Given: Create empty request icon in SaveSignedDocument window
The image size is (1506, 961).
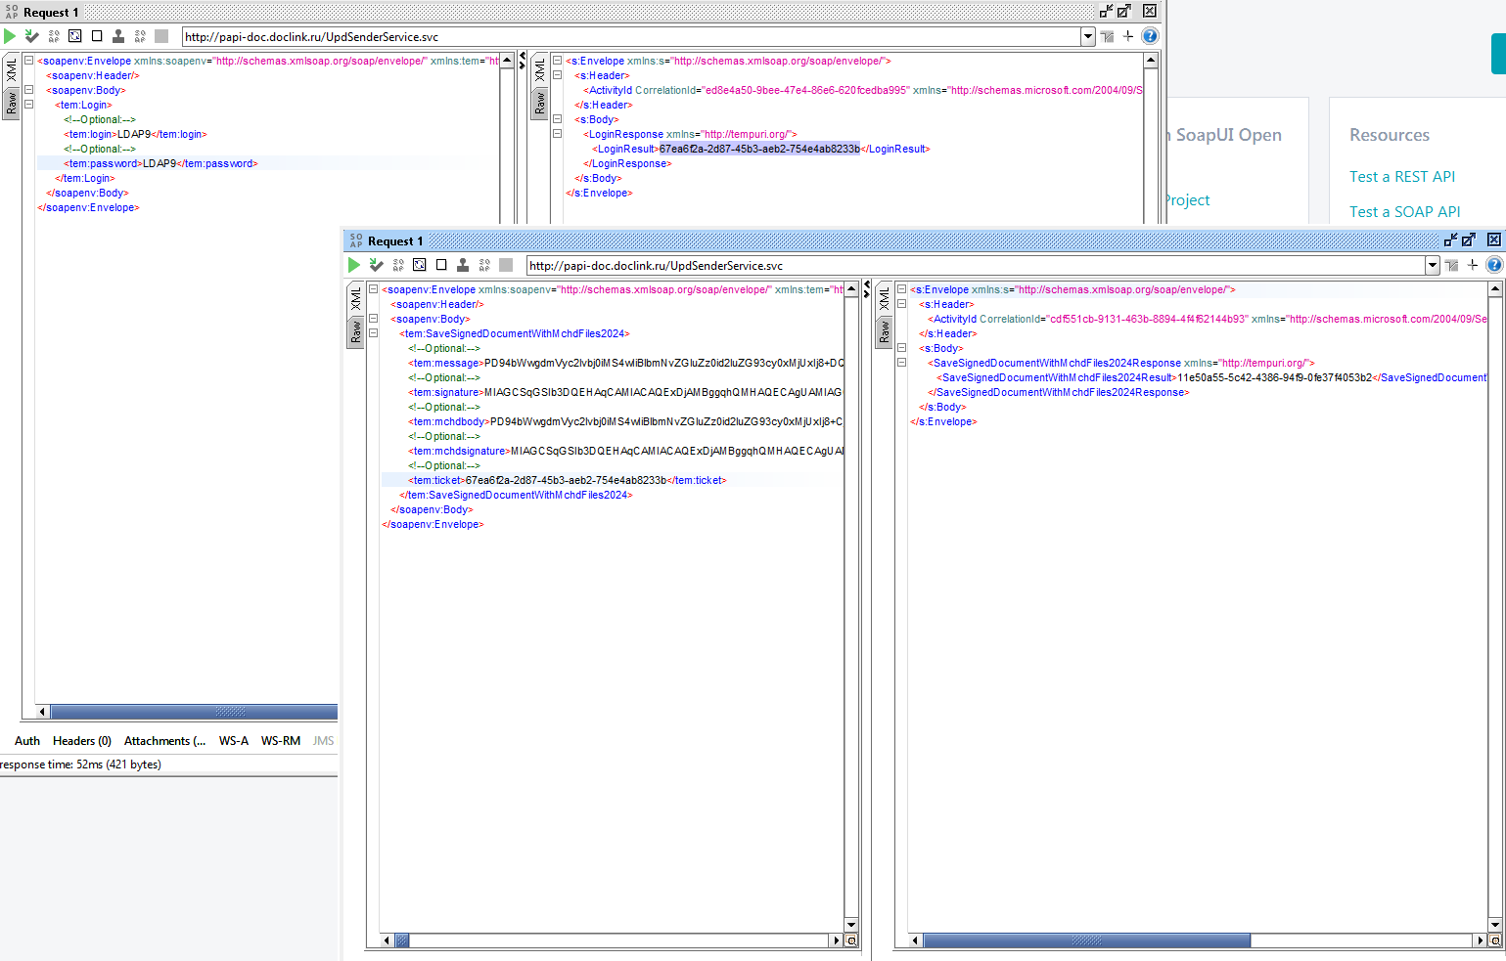Looking at the screenshot, I should 441,265.
